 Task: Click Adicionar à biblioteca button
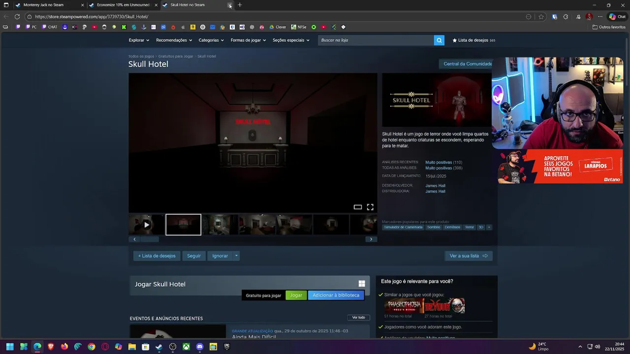(336, 295)
